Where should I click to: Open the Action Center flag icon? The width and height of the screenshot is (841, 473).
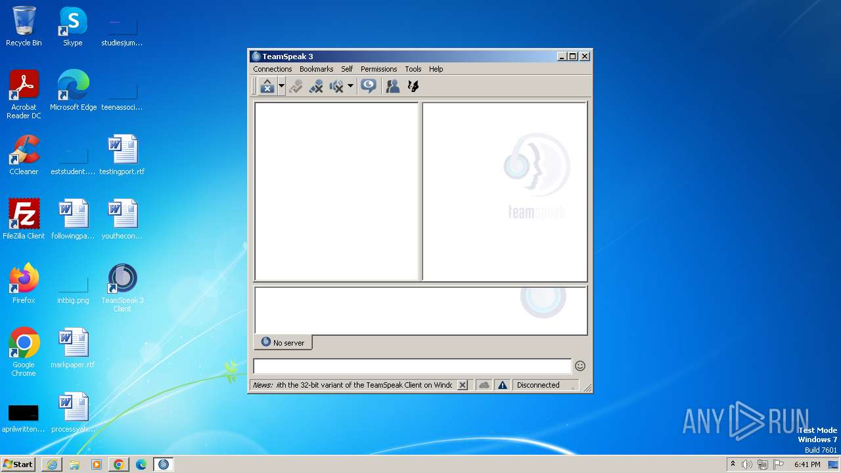779,464
